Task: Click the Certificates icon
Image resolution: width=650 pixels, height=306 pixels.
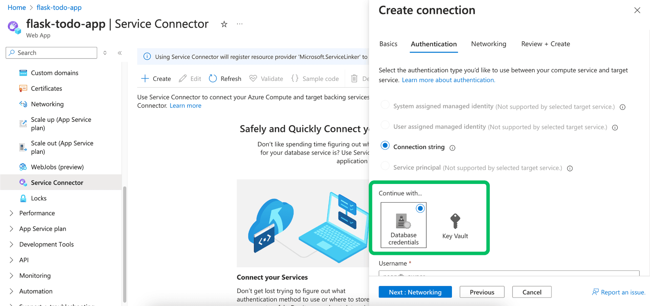Action: pyautogui.click(x=23, y=88)
